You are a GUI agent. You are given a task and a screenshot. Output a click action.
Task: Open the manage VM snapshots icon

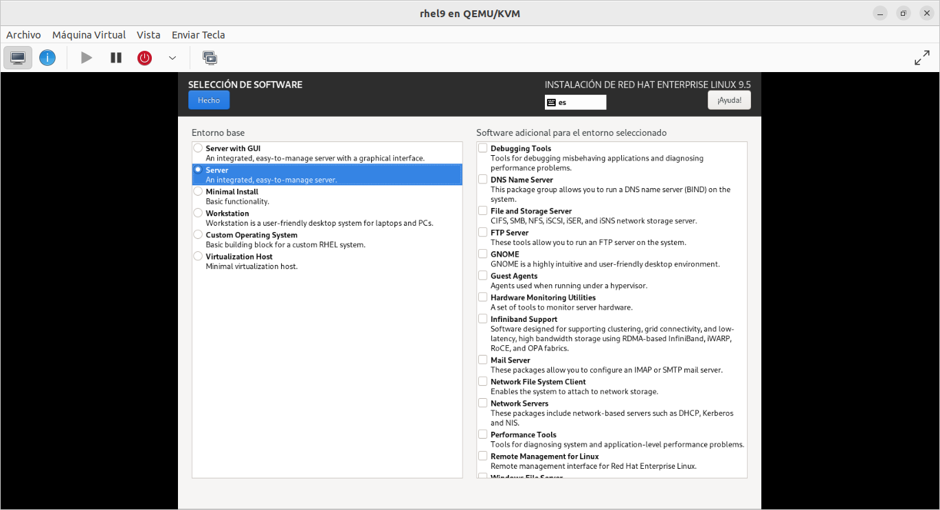pos(210,58)
